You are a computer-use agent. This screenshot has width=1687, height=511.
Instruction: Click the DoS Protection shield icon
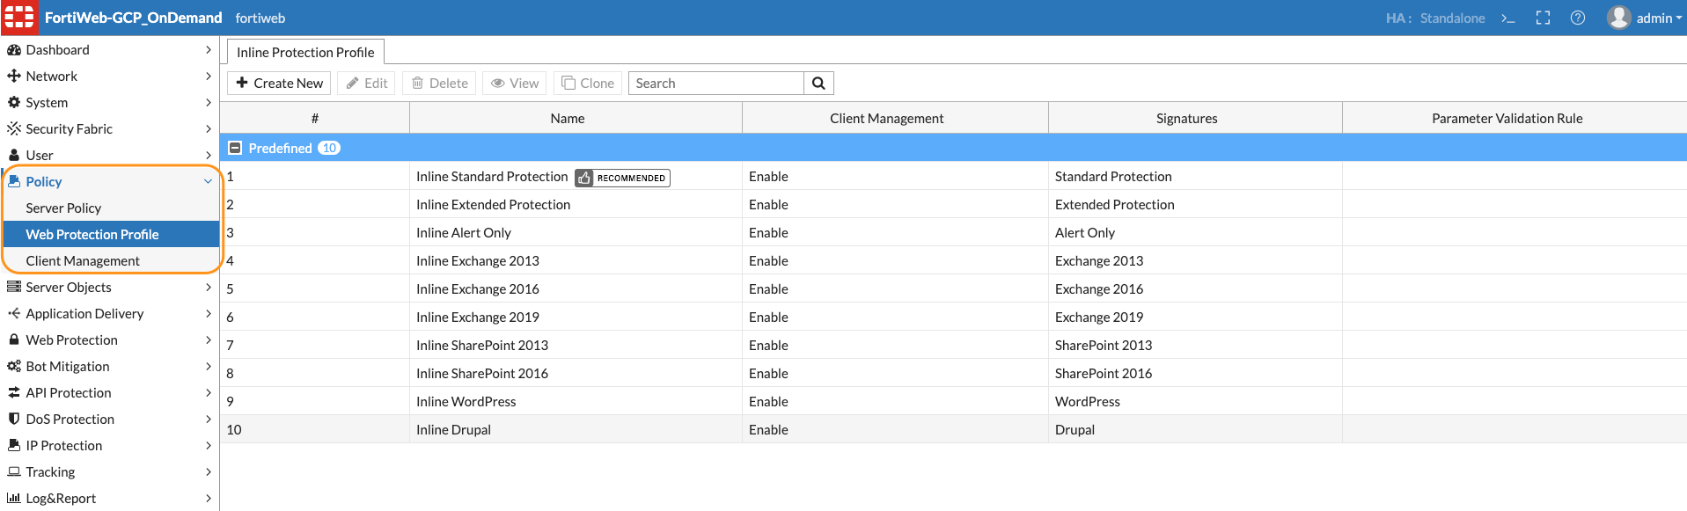click(x=14, y=420)
